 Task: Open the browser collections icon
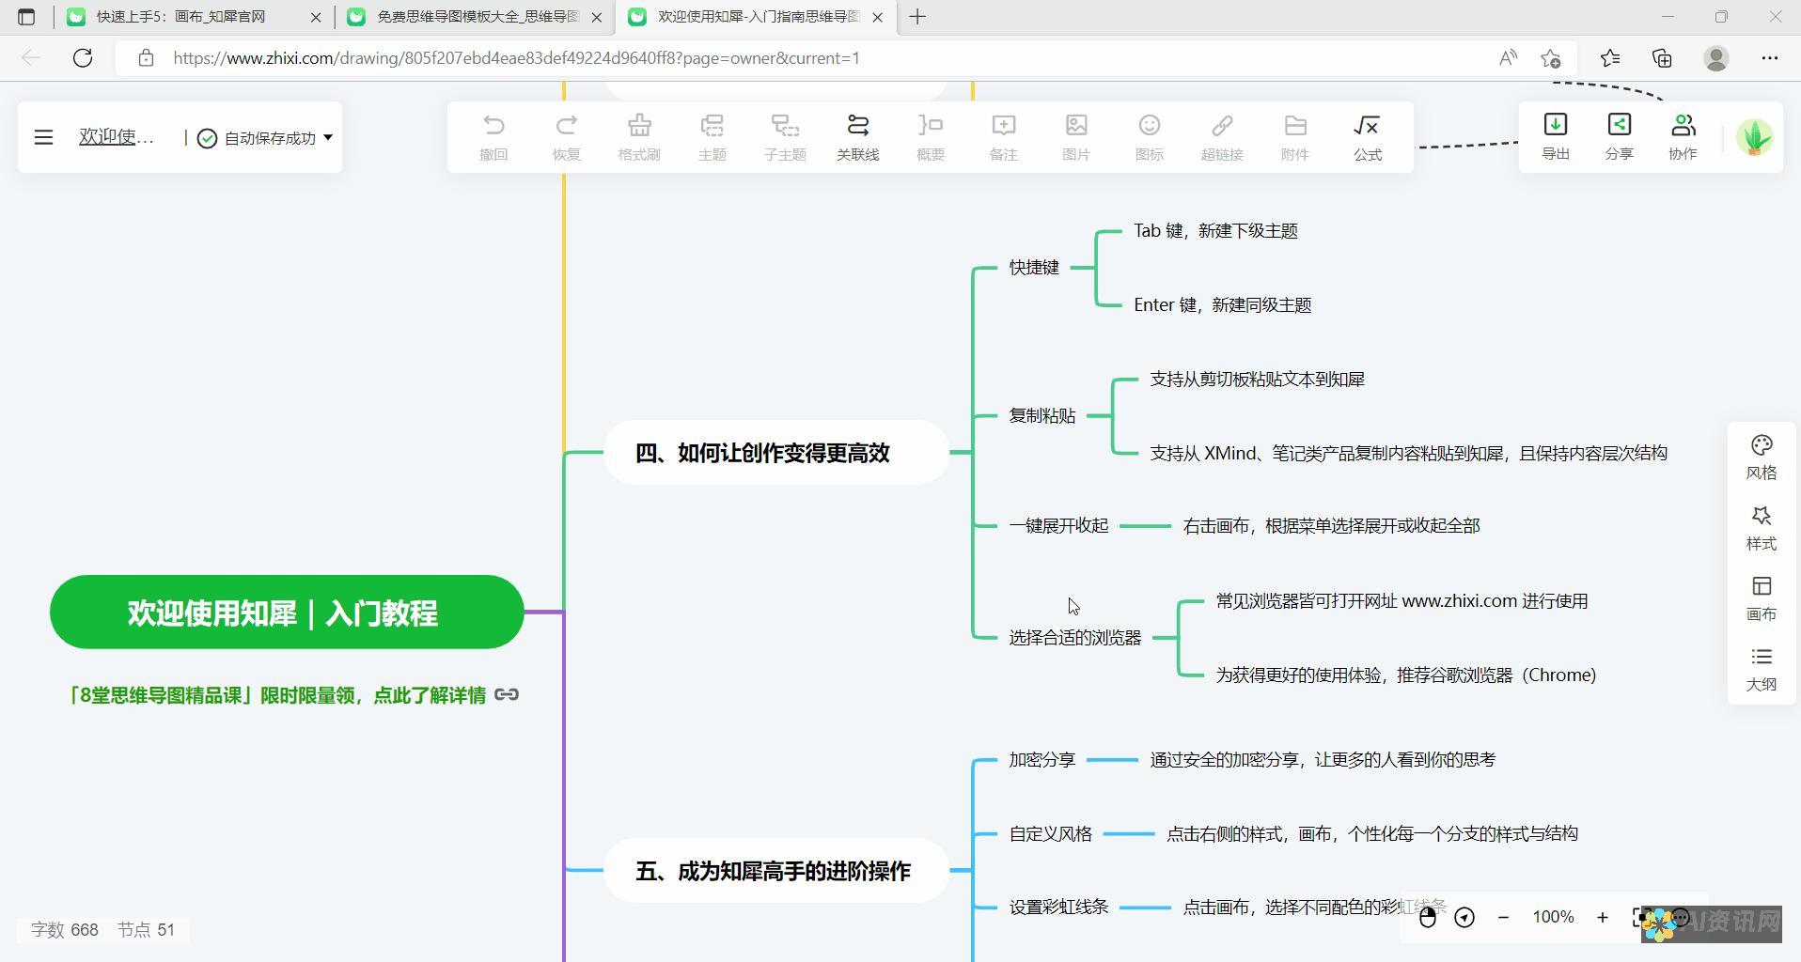[x=1662, y=58]
